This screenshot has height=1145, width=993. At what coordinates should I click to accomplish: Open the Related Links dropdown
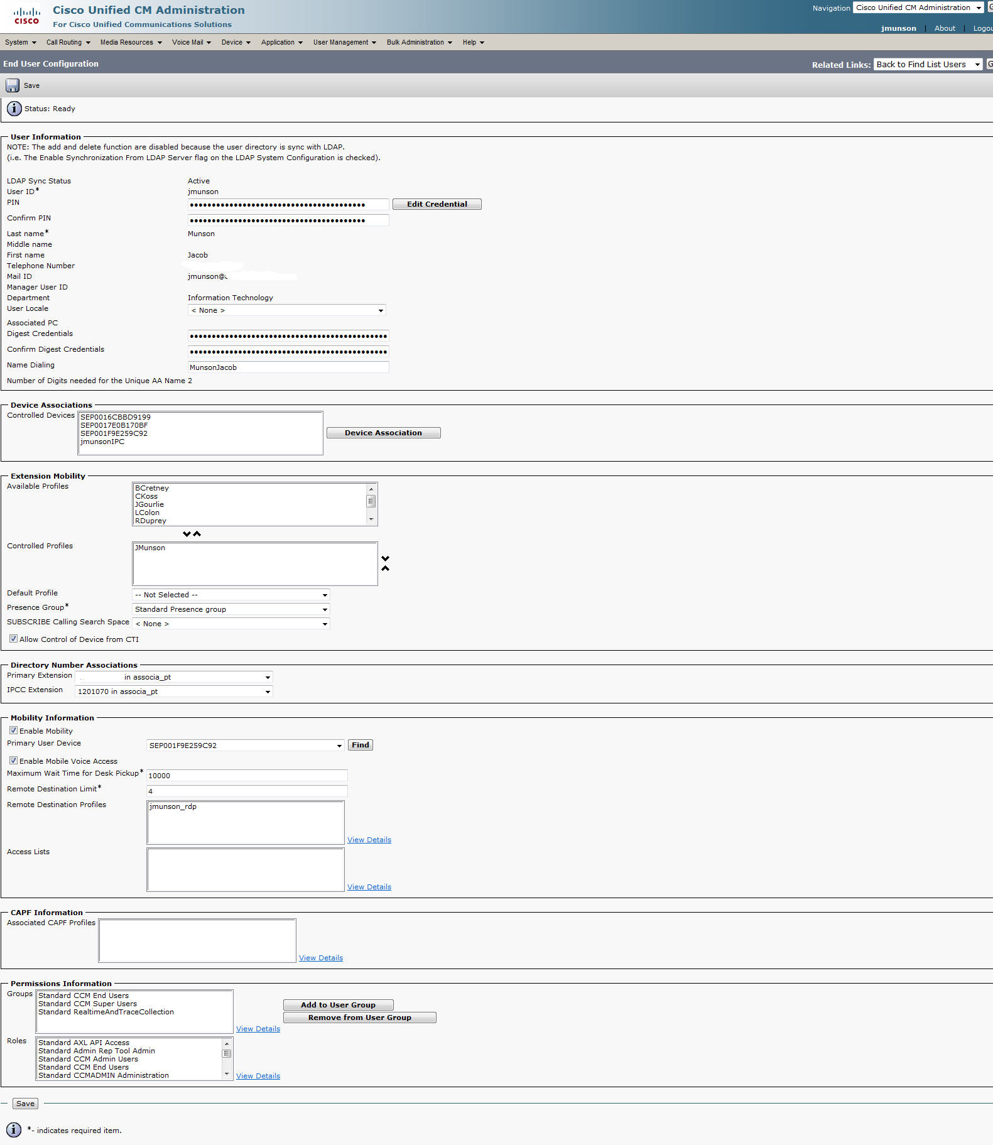tap(928, 64)
